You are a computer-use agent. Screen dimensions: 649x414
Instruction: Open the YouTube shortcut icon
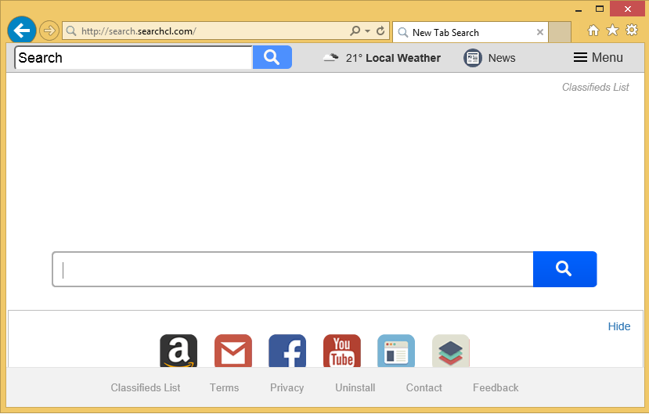pos(342,351)
